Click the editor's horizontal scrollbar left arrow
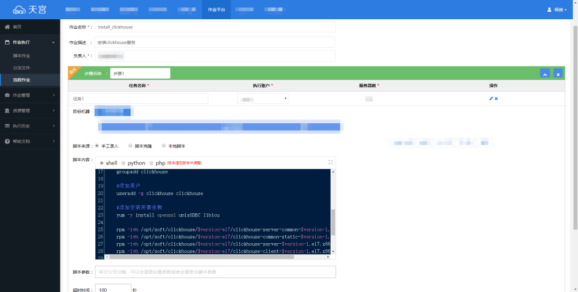The height and width of the screenshot is (292, 578). (x=107, y=257)
